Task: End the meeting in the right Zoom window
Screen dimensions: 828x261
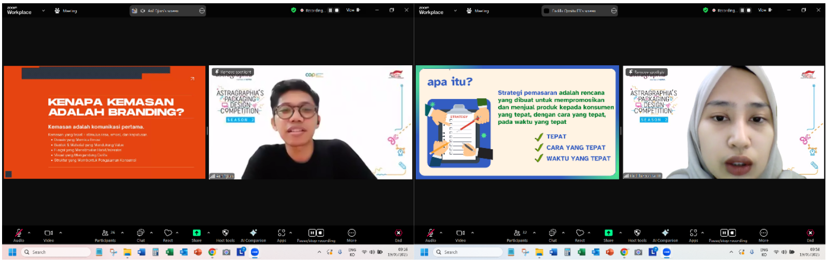Action: (810, 234)
